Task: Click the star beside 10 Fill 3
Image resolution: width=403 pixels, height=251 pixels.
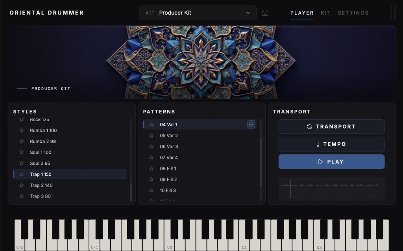Action: coord(152,190)
